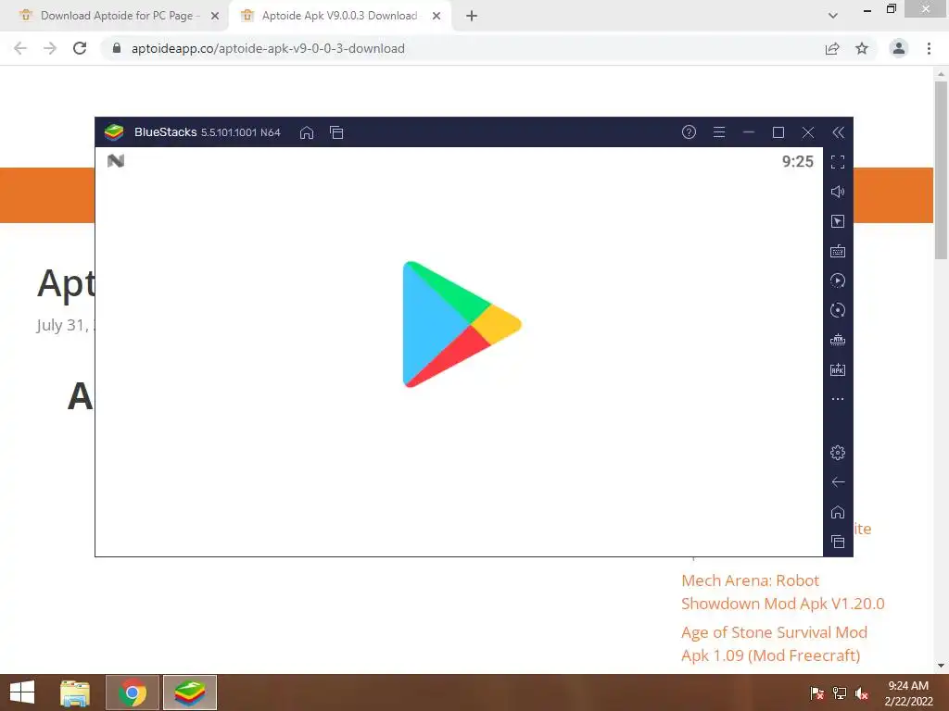Open BlueStacks keyboard game controls icon
This screenshot has height=711, width=949.
click(838, 251)
